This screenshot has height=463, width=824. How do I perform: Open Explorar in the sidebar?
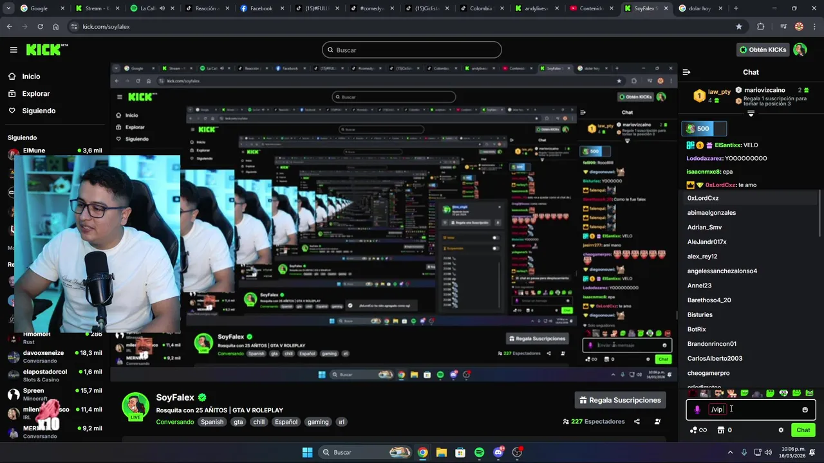(x=35, y=94)
